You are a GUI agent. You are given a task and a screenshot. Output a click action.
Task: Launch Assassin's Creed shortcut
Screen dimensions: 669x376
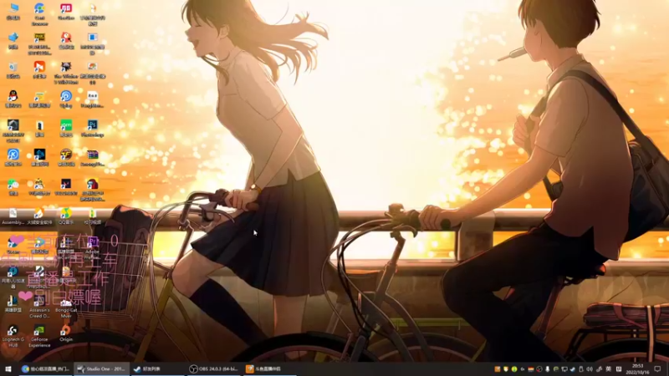[39, 307]
